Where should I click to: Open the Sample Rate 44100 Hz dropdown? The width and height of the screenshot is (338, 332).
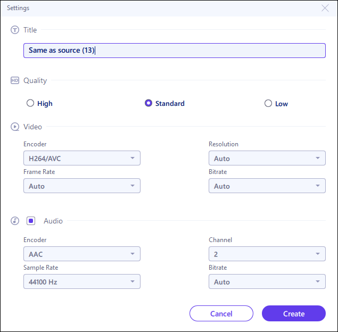82,281
